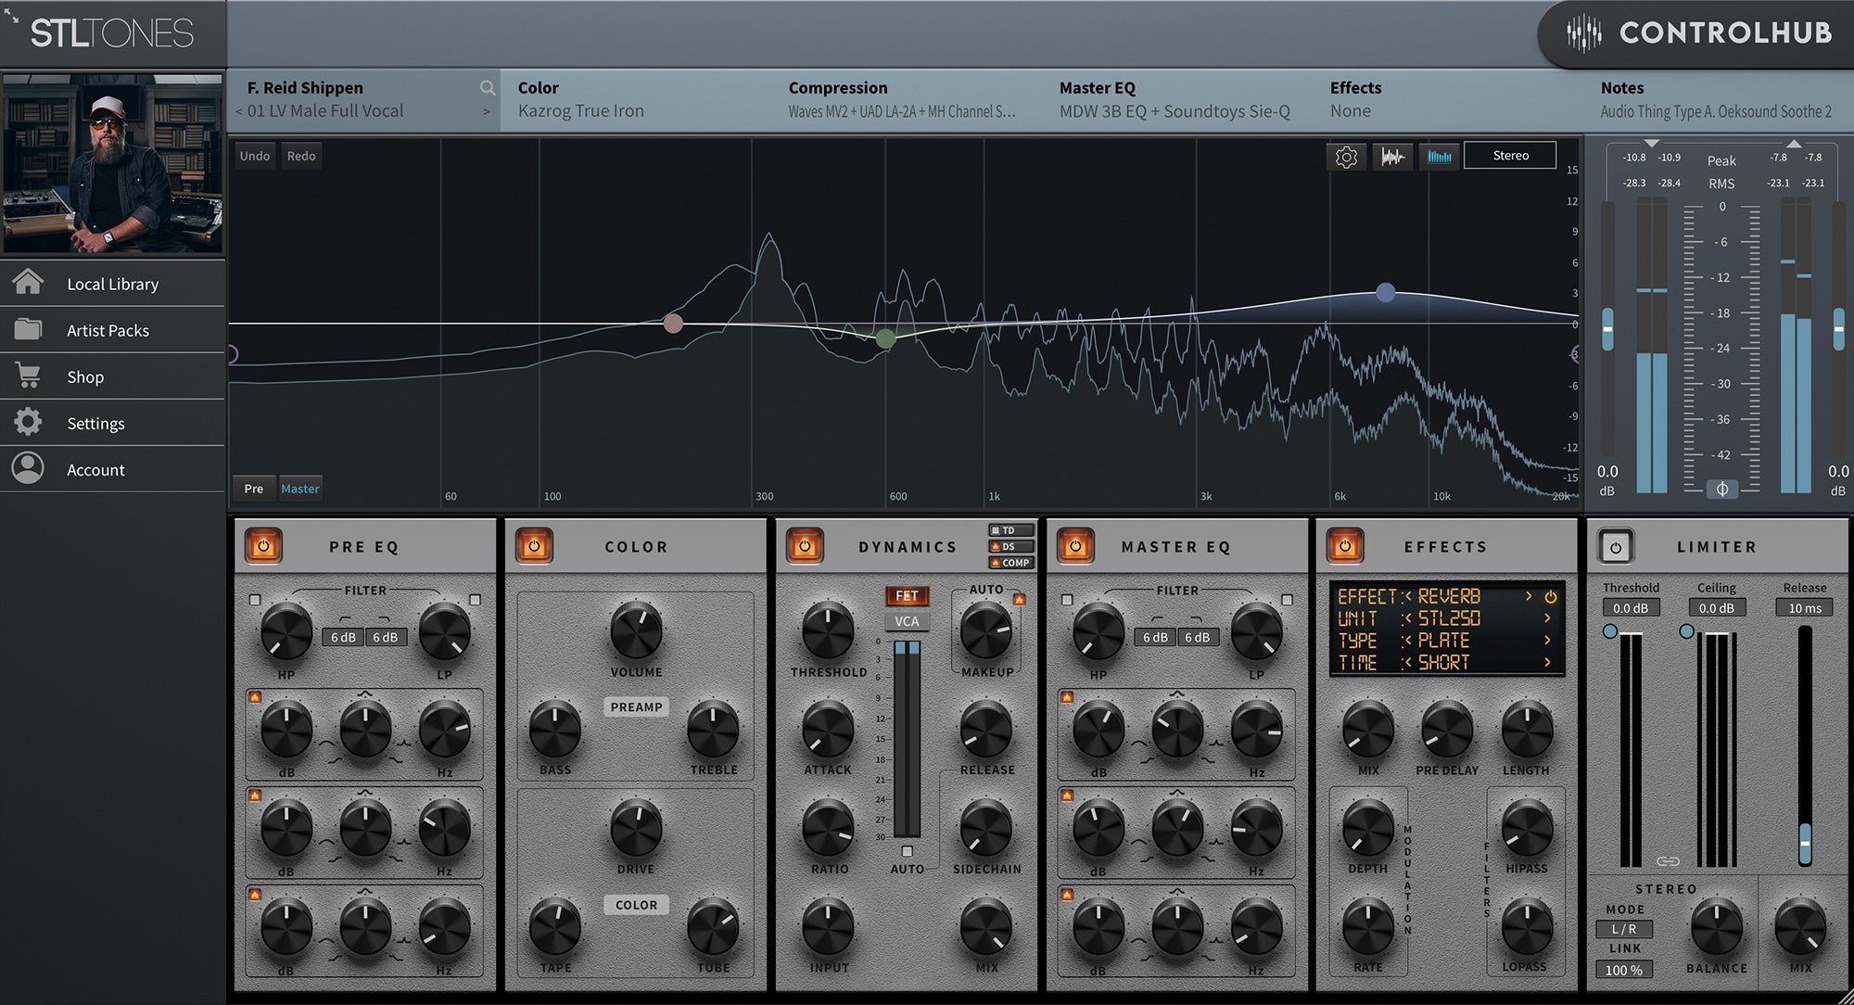Viewport: 1854px width, 1005px height.
Task: Click the limiter Threshold 0.0 dB field
Action: click(x=1631, y=608)
